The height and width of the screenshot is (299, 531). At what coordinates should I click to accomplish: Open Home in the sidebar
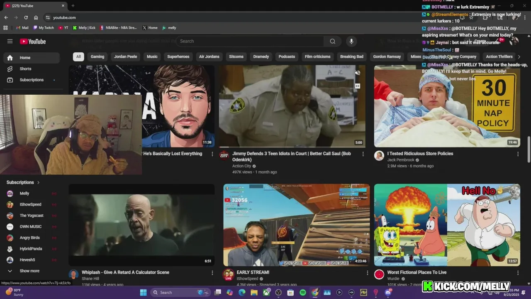(x=31, y=58)
